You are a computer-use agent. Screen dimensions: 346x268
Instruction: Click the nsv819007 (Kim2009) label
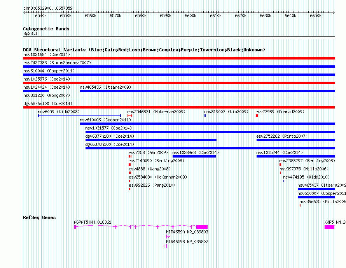tap(226, 112)
